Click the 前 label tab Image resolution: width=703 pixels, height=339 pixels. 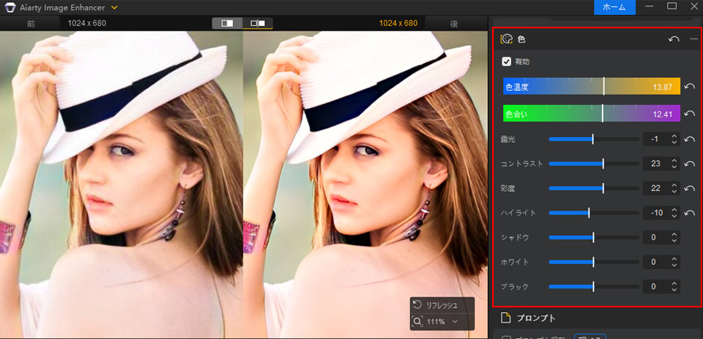[31, 24]
